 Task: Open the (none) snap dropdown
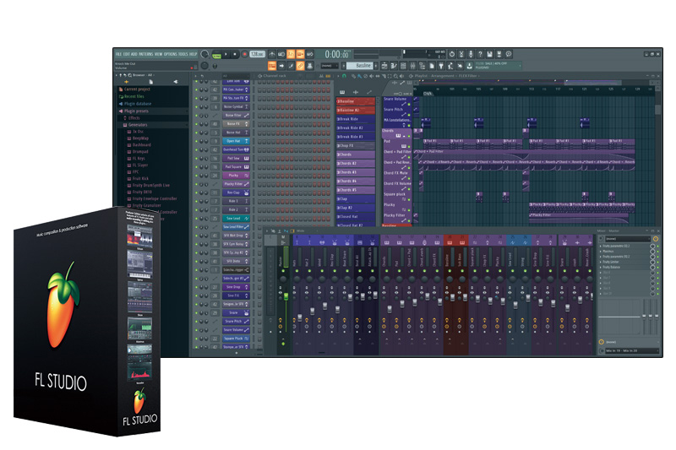click(330, 66)
